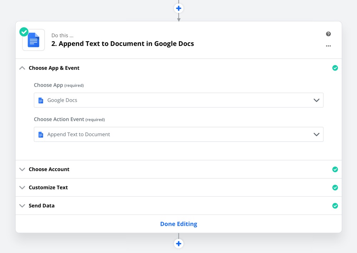Click the 'Choose App (required)' label
The height and width of the screenshot is (253, 357).
click(59, 85)
